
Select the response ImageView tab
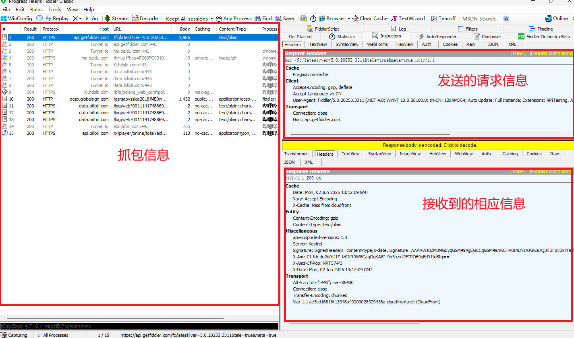point(410,154)
